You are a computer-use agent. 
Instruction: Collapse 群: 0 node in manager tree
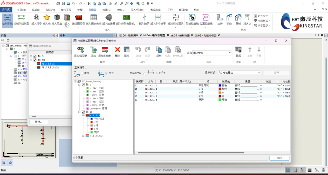[80, 85]
